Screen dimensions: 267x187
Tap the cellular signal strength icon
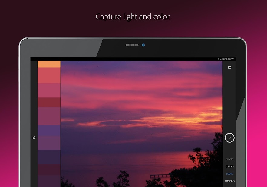pos(222,58)
